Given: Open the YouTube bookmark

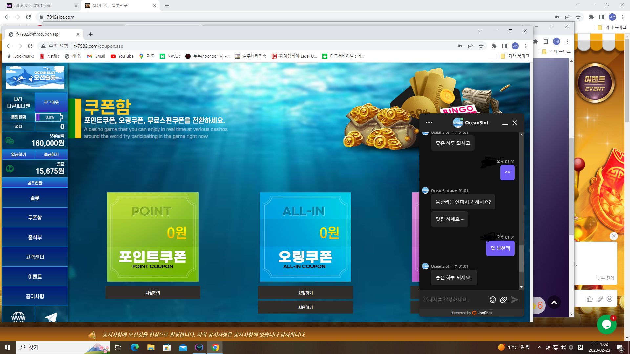Looking at the screenshot, I should 122,56.
